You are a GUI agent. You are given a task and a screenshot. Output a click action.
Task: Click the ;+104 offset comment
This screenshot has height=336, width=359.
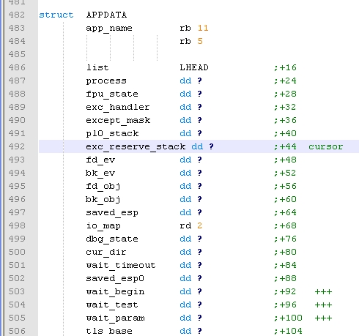[x=288, y=331]
